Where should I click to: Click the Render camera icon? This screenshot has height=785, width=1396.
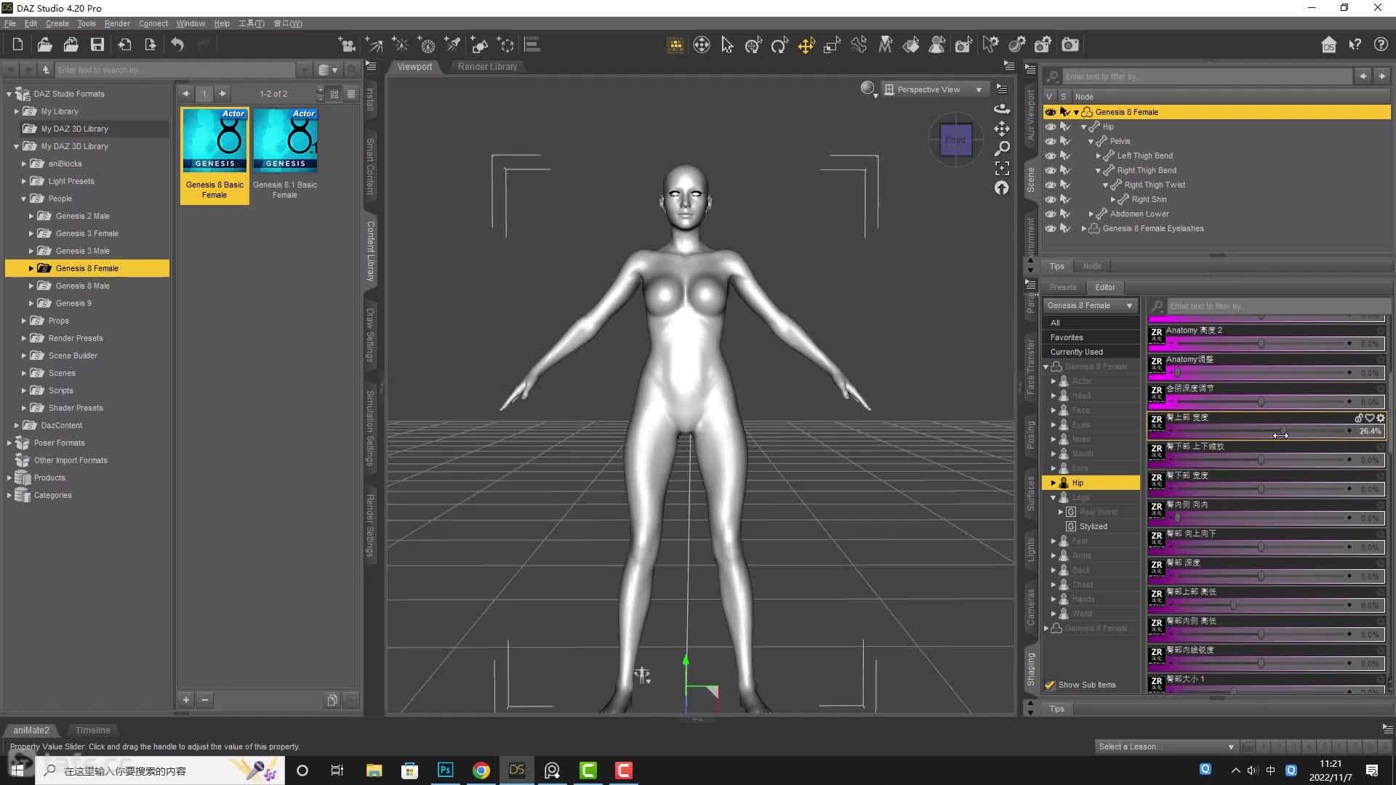pos(1070,45)
